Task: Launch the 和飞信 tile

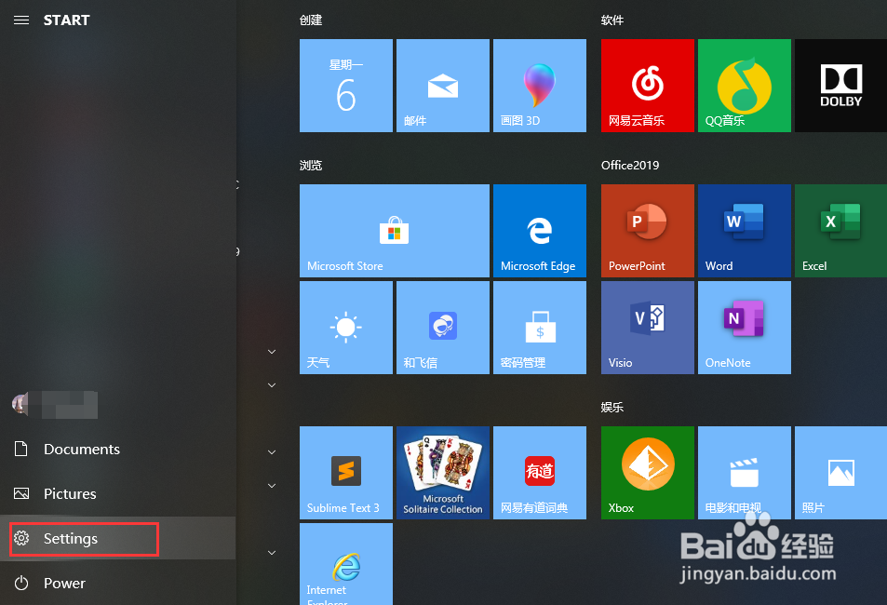Action: tap(443, 328)
